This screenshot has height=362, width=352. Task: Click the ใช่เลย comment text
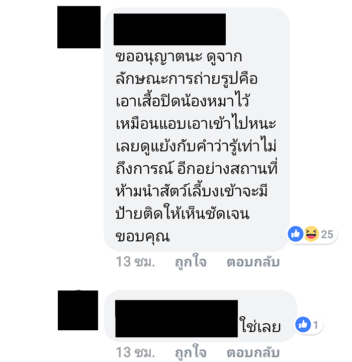[260, 326]
